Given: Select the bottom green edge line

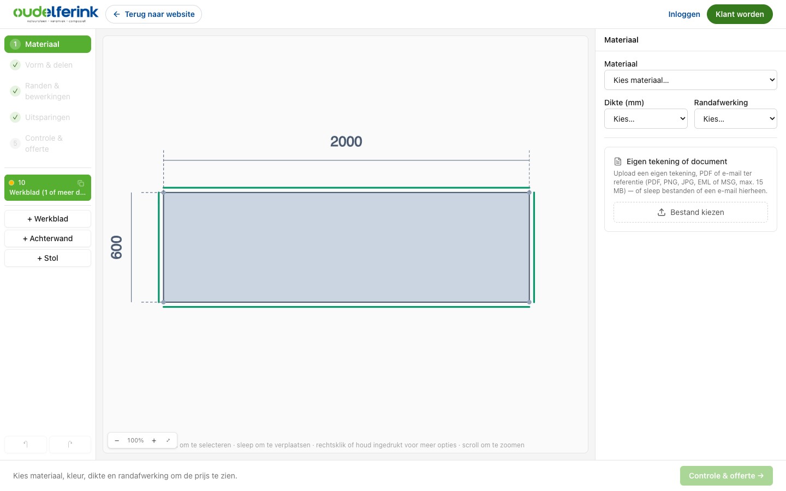Looking at the screenshot, I should [x=346, y=307].
